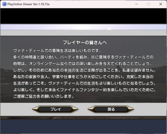Click the プレイ (Play) button
Screen dimensions: 167x134
tap(55, 109)
